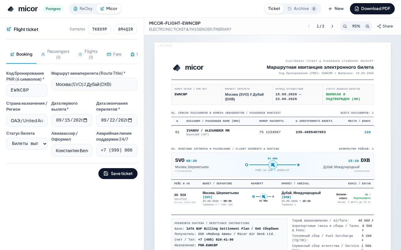Viewport: 401px width, 250px height.
Task: Click the MICOR-FLIGHT-EWNCBP document title
Action: pos(175,23)
